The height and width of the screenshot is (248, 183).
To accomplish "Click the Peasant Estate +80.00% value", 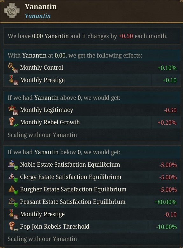I will coord(165,202).
